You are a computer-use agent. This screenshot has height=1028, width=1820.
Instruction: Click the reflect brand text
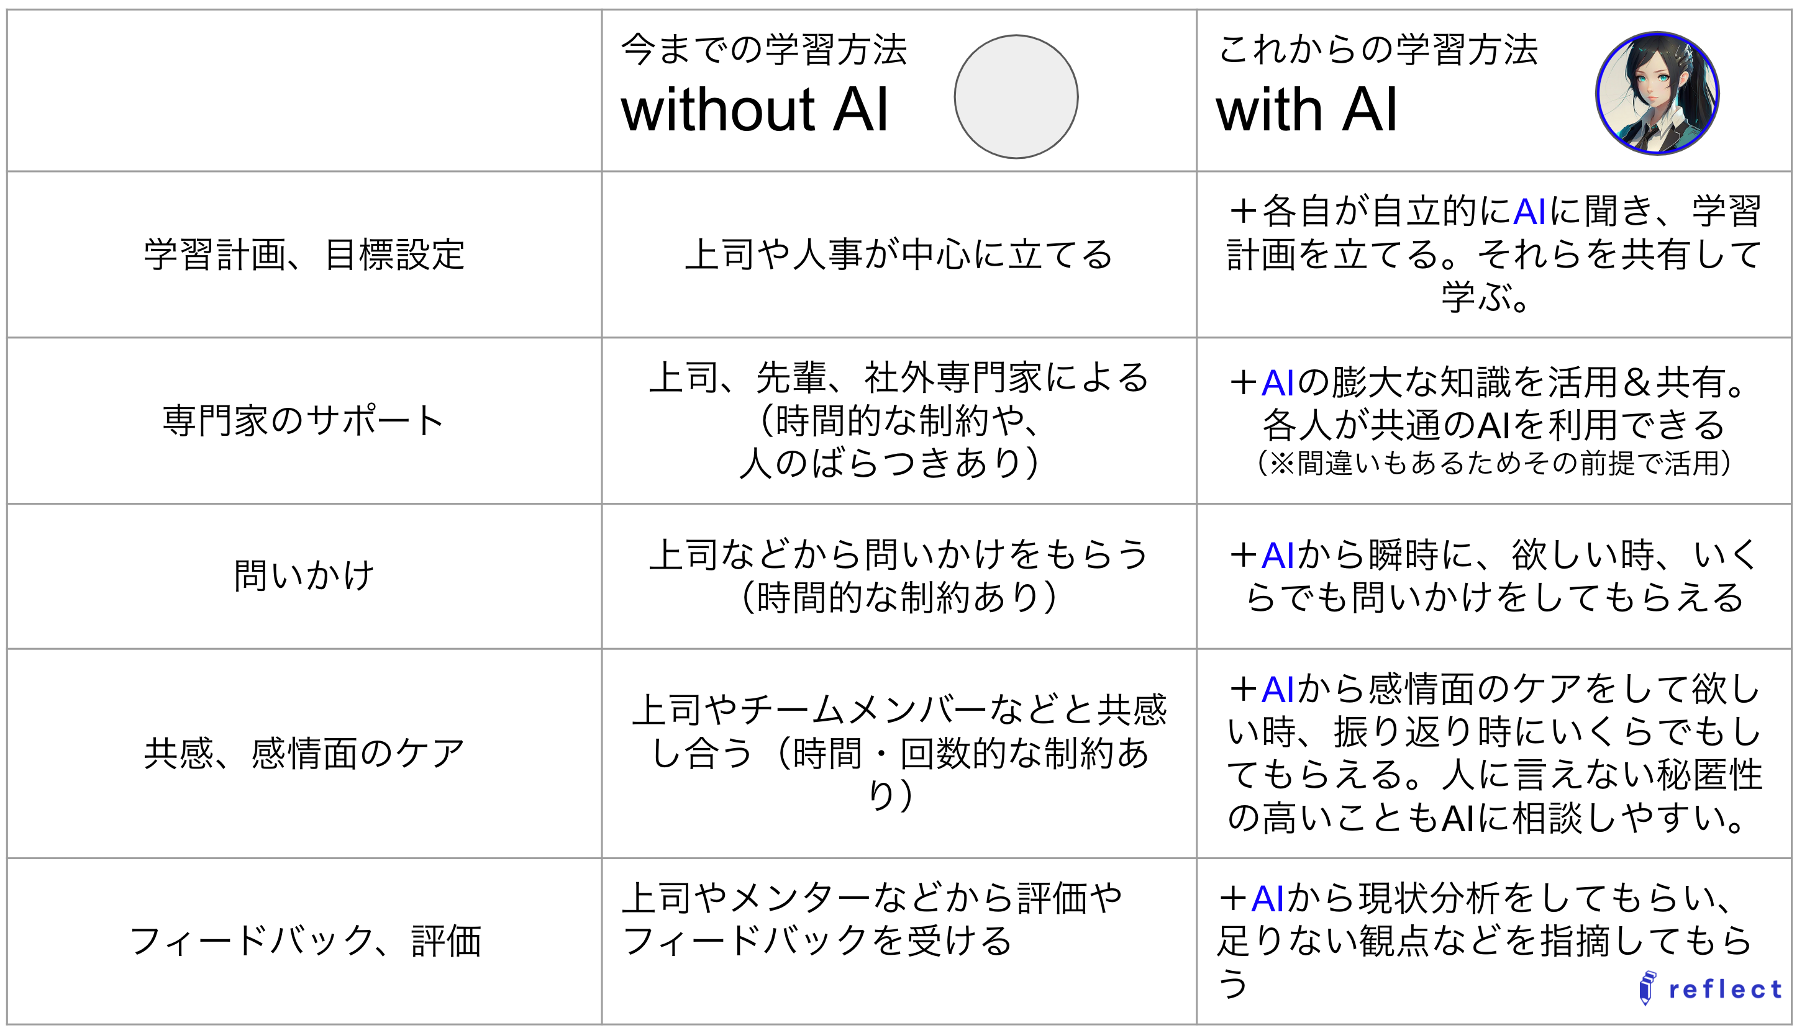(x=1726, y=989)
